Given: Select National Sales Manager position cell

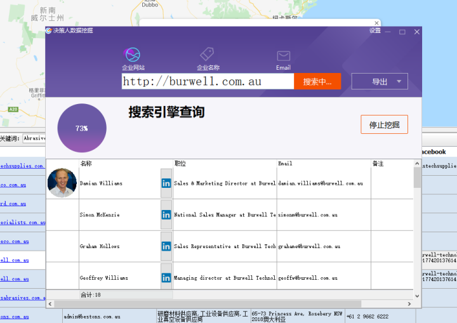Looking at the screenshot, I should 225,215.
